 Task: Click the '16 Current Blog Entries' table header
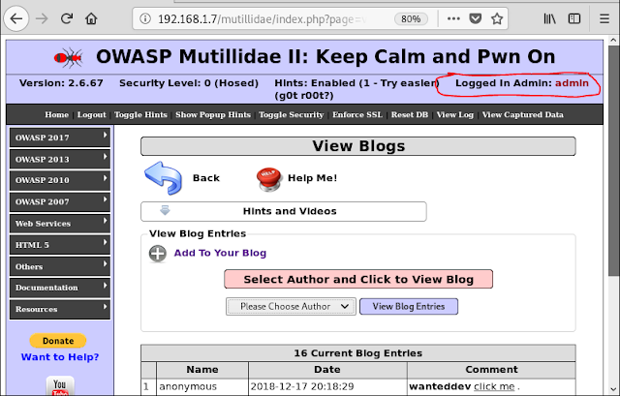point(358,353)
